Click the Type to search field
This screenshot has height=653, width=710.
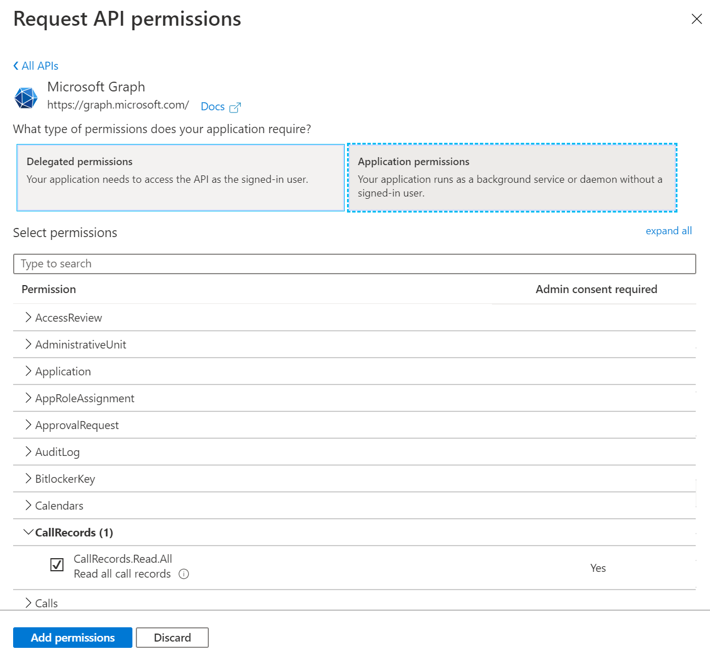(354, 264)
